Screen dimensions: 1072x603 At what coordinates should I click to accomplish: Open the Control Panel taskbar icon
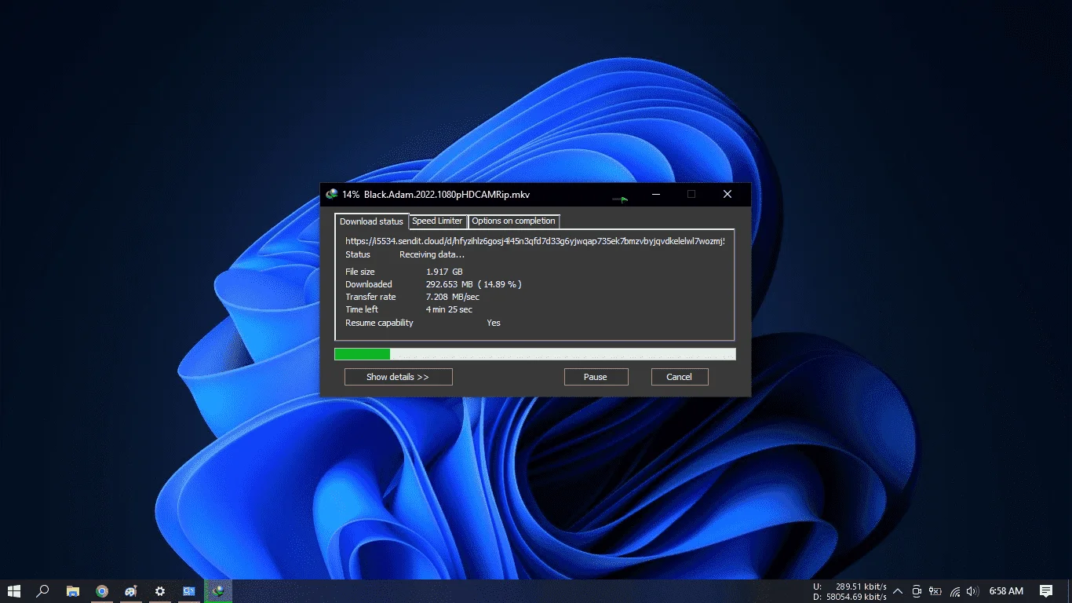click(x=189, y=591)
